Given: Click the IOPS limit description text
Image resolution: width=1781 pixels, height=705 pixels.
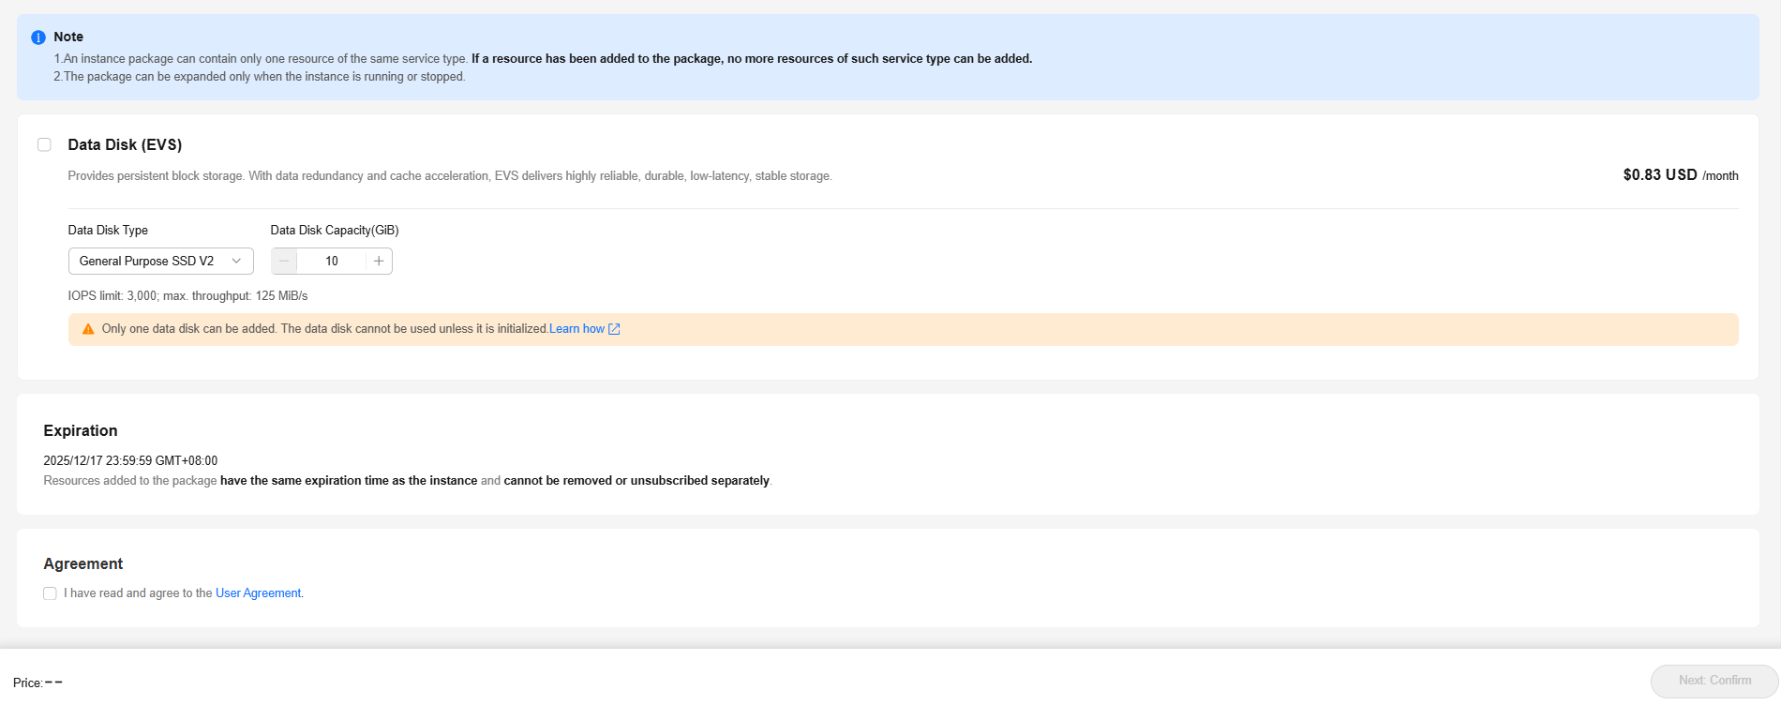Looking at the screenshot, I should click(x=187, y=296).
